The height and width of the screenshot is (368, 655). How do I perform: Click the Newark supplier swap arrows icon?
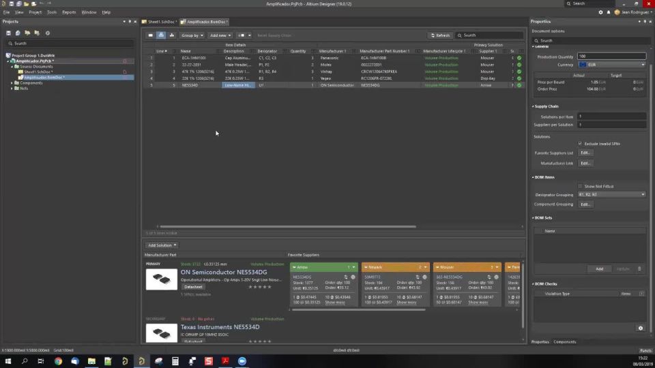(x=418, y=277)
